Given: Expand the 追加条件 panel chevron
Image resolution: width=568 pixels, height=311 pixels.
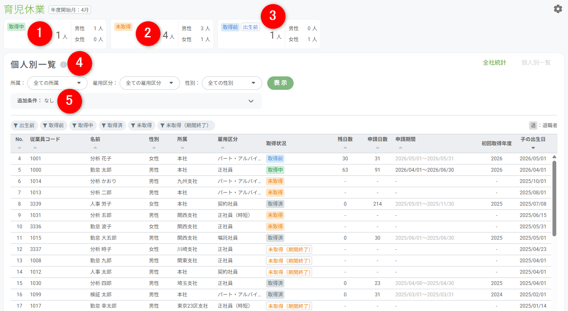Looking at the screenshot, I should [251, 101].
